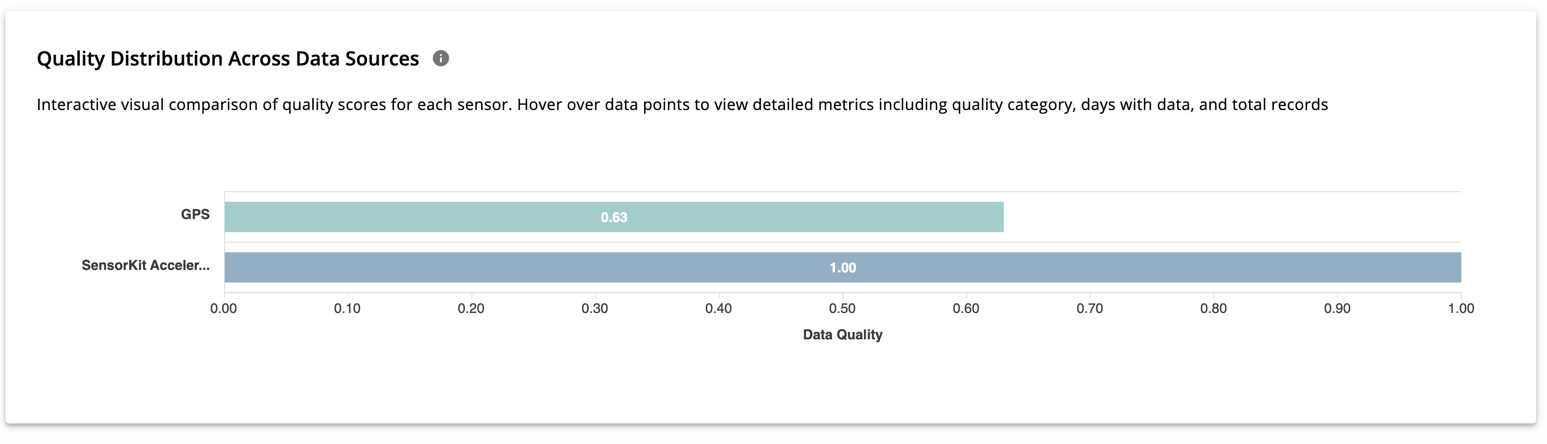The width and height of the screenshot is (1547, 444).
Task: Click the Quality Distribution Across Data Sources heading
Action: click(x=228, y=59)
